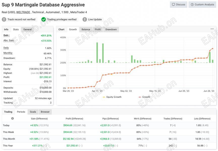Viewport: 218px width, 151px height.
Task: Click the This Year row label
Action: coord(8,146)
